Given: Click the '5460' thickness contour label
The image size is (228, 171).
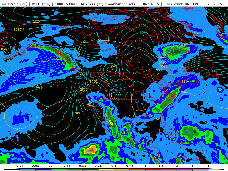Looking at the screenshot, I should pyautogui.click(x=163, y=62).
